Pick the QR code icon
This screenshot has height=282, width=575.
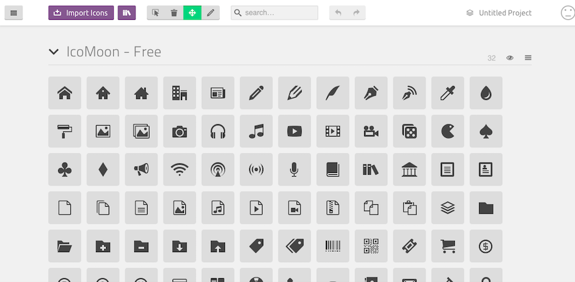coord(371,246)
